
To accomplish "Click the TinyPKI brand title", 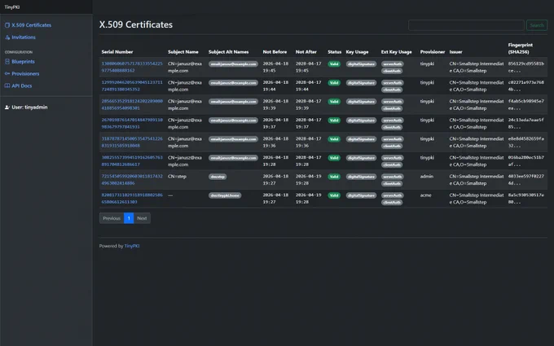I will (x=12, y=7).
